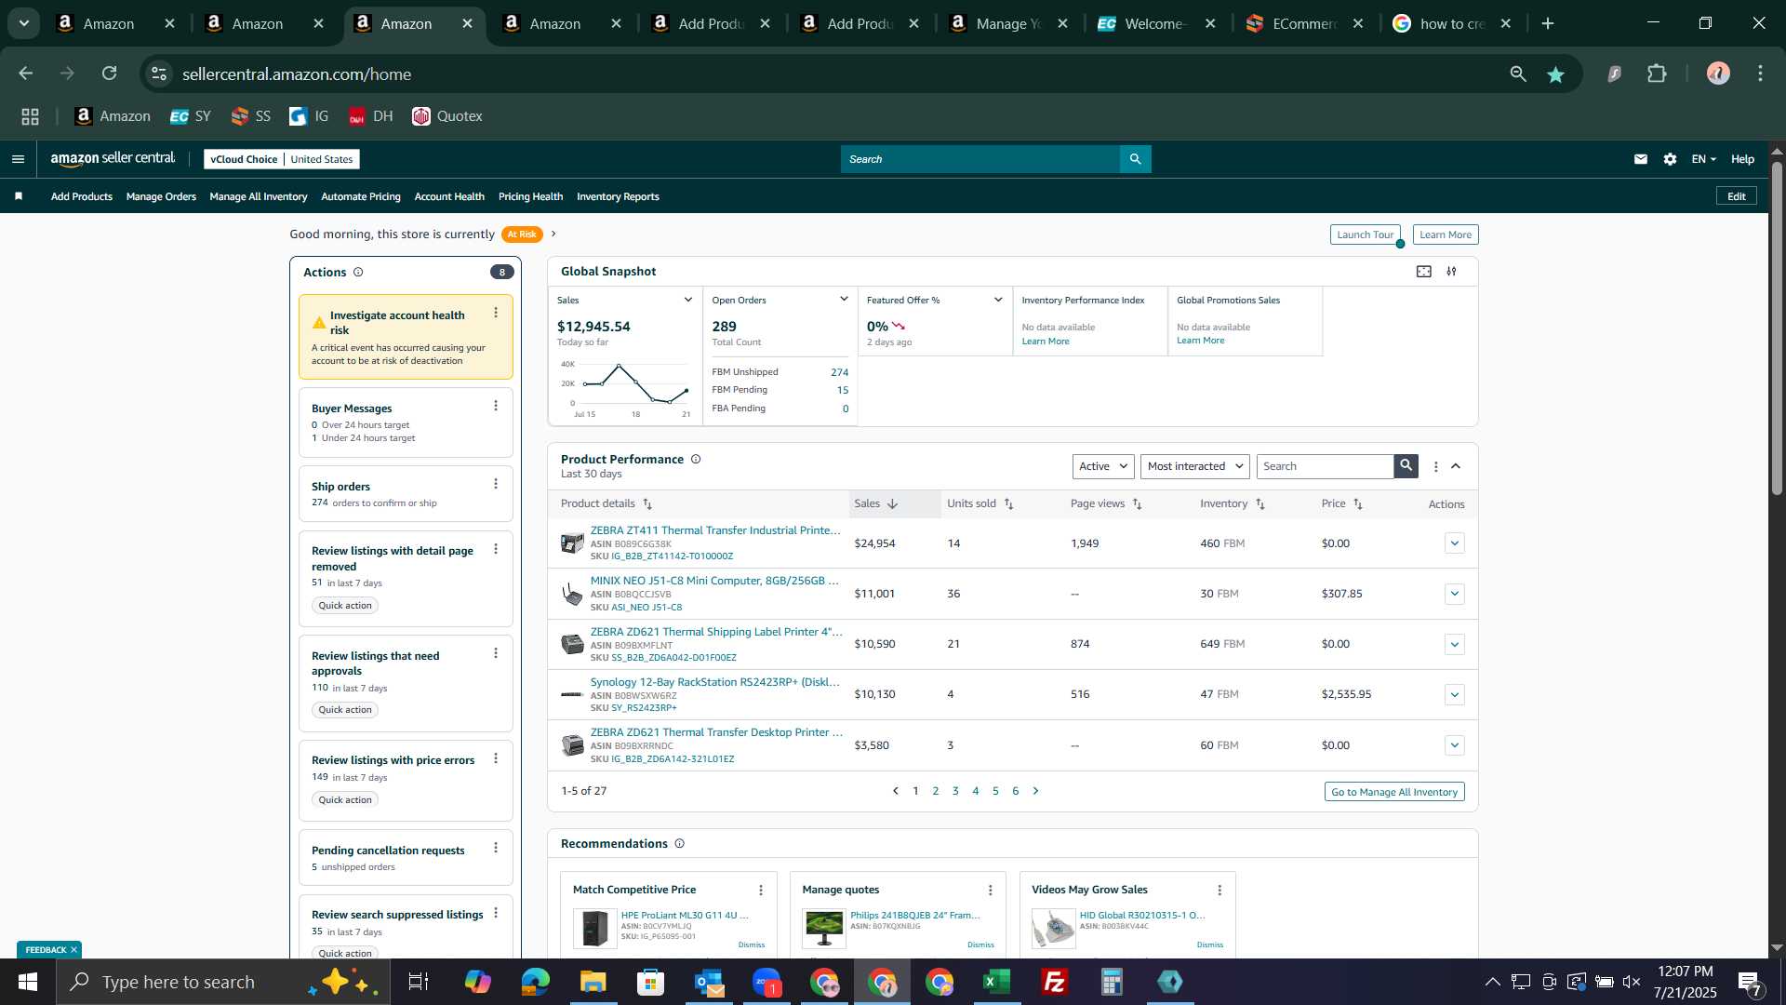Click Go to Manage All Inventory button

coord(1394,792)
